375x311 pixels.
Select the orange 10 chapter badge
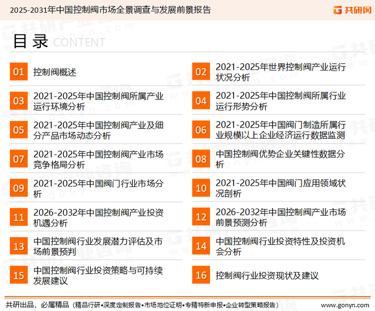[x=201, y=188]
